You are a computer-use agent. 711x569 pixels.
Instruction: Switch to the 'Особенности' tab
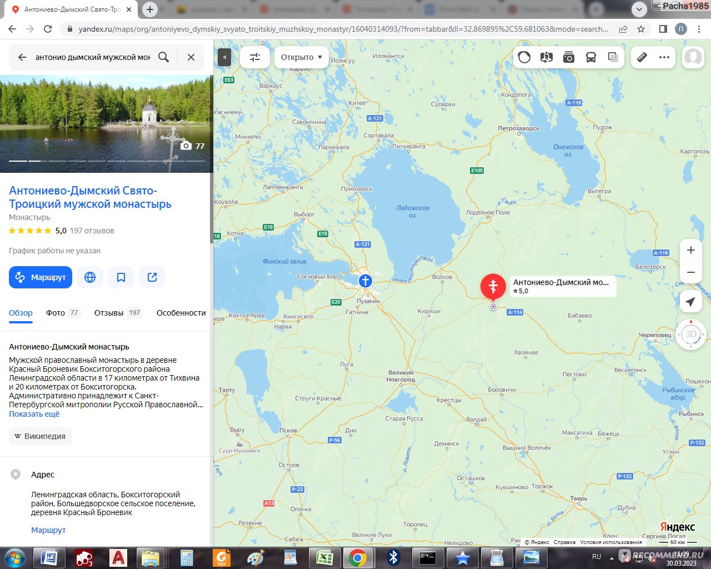[181, 313]
